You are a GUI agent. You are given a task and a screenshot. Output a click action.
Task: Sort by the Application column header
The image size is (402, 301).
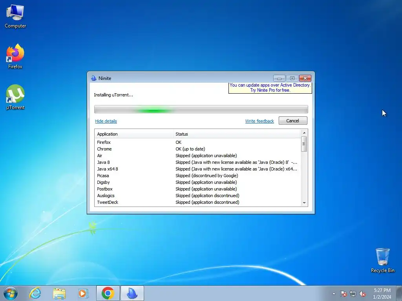point(134,134)
